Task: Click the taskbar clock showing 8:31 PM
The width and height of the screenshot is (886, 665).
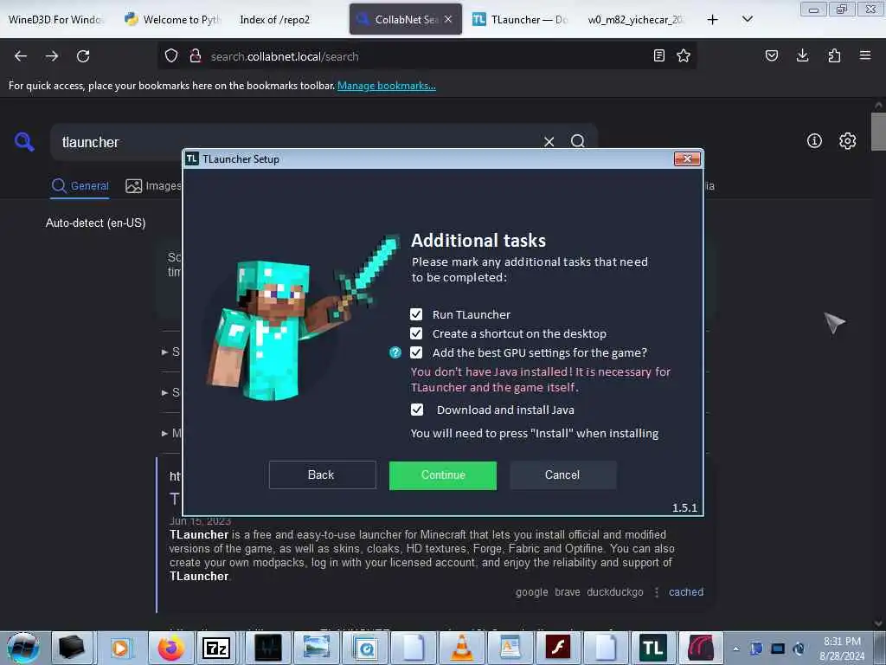Action: (842, 649)
